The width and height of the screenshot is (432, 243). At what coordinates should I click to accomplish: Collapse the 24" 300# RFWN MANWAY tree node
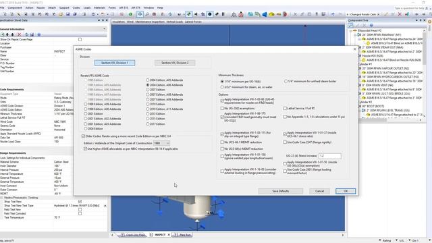coord(355,34)
